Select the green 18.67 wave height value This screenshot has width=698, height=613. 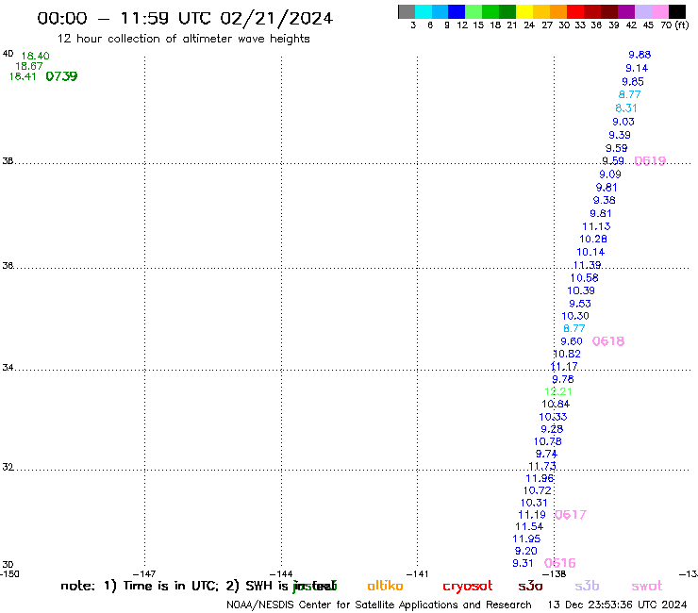pos(29,66)
